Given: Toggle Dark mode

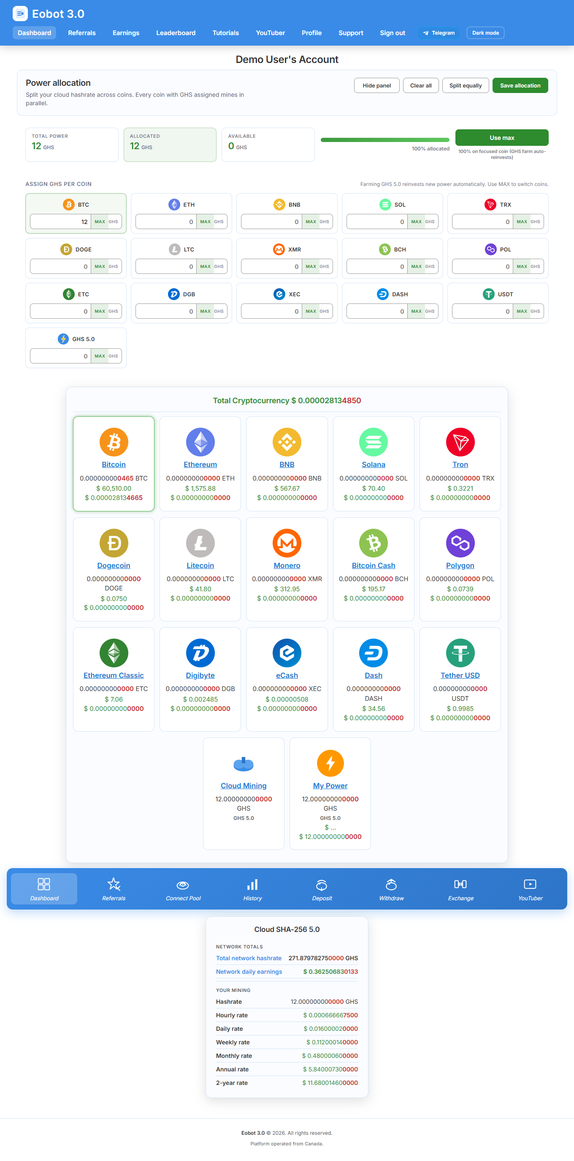Looking at the screenshot, I should pos(485,33).
